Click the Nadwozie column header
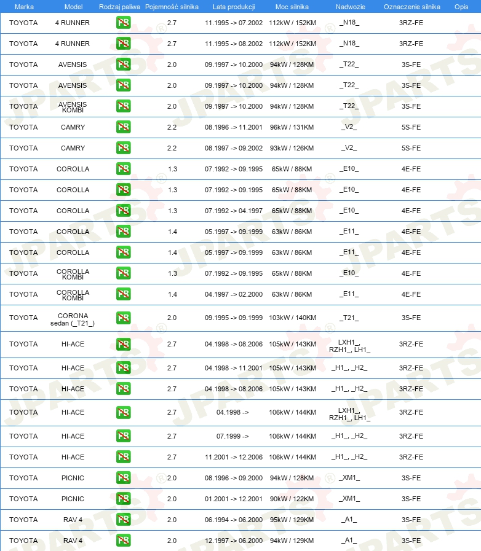The height and width of the screenshot is (551, 481). 351,7
